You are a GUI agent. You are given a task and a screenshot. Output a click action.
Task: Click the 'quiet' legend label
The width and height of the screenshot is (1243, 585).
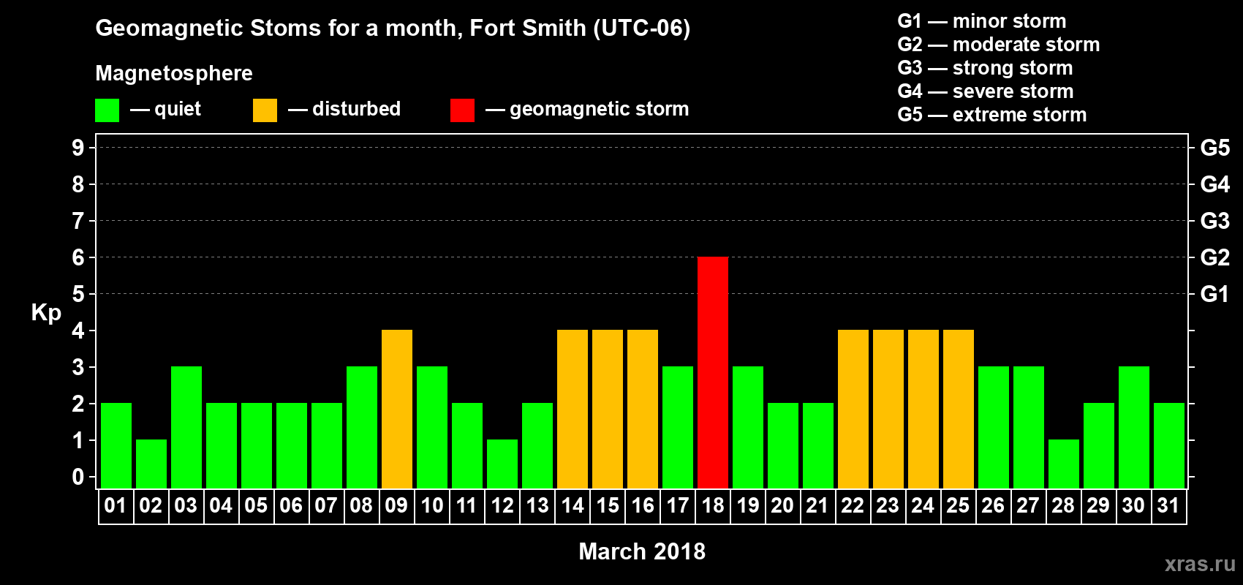point(178,109)
